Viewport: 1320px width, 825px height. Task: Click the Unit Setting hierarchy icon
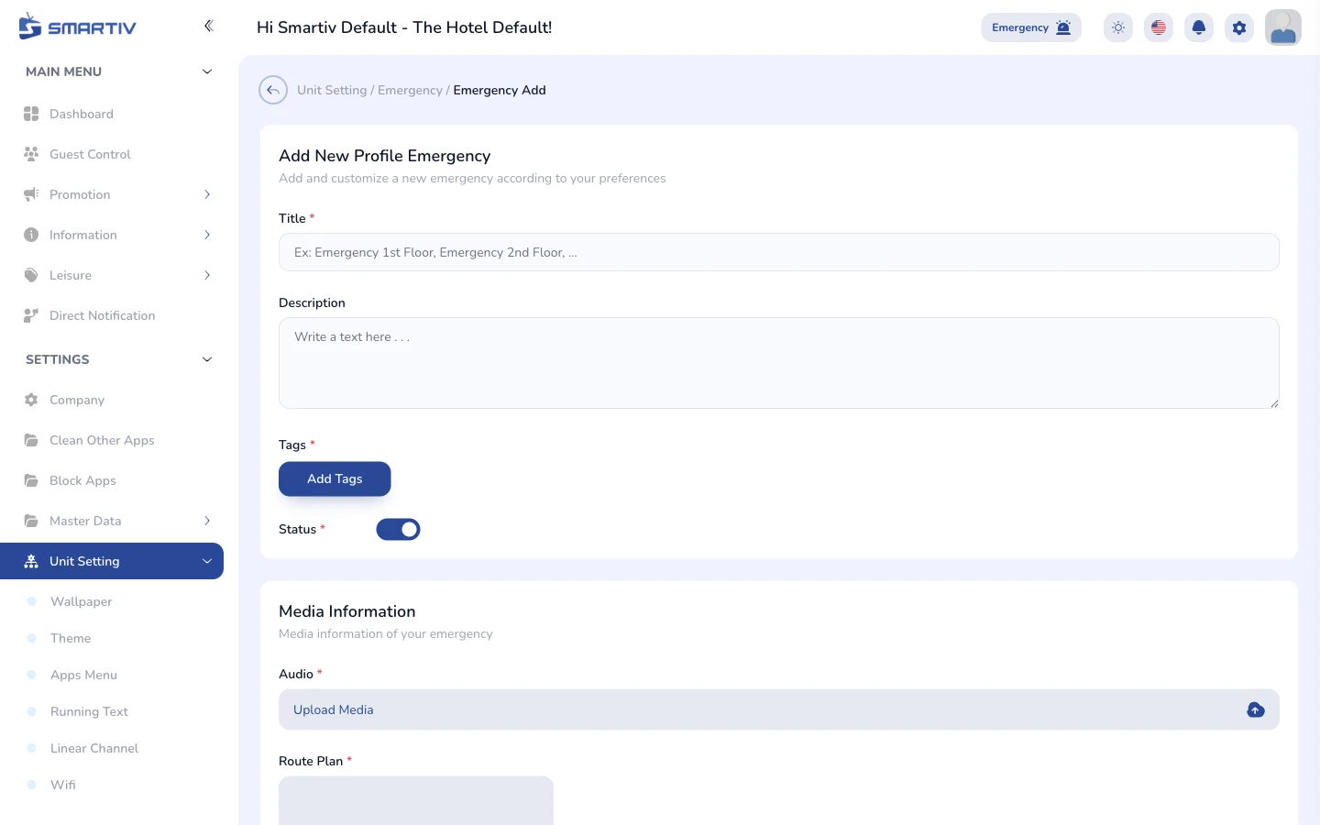(x=31, y=561)
